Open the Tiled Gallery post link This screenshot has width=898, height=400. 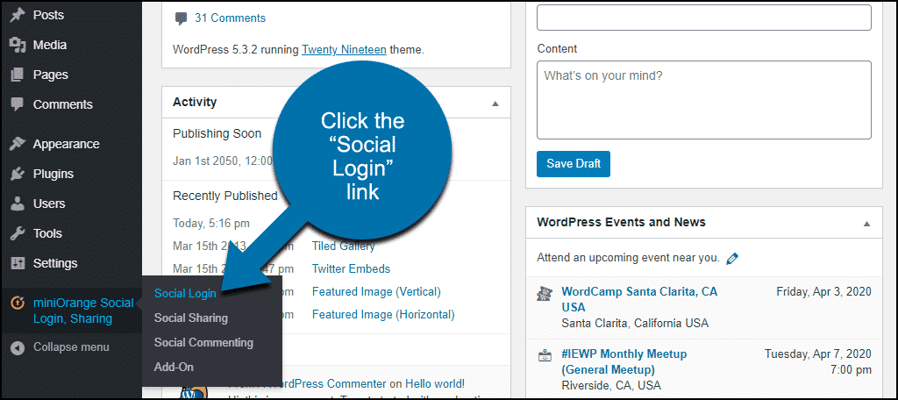coord(343,246)
